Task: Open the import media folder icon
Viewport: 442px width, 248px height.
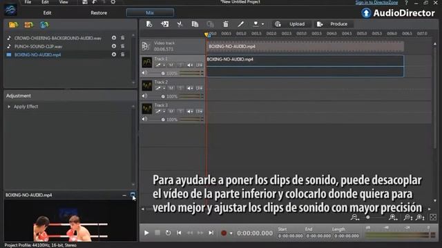Action: [x=13, y=25]
